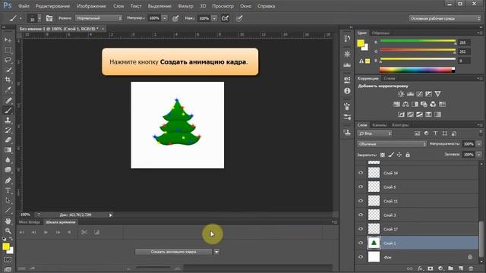Go to first frame in timeline
Image resolution: width=486 pixels, height=273 pixels.
22,232
